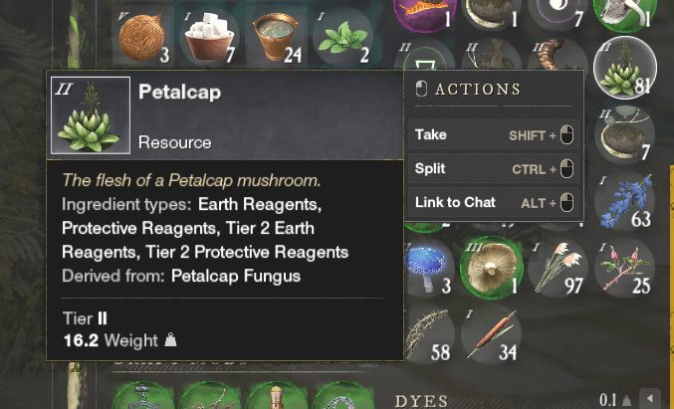Click the sugar cubes bowl item
674x409 pixels.
(x=211, y=37)
